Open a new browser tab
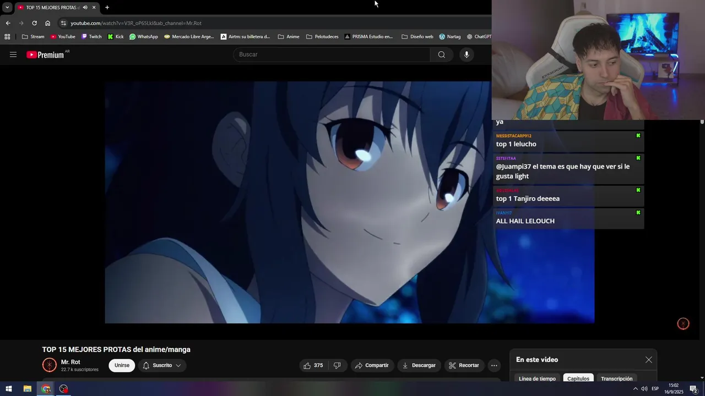The height and width of the screenshot is (396, 705). [x=107, y=7]
